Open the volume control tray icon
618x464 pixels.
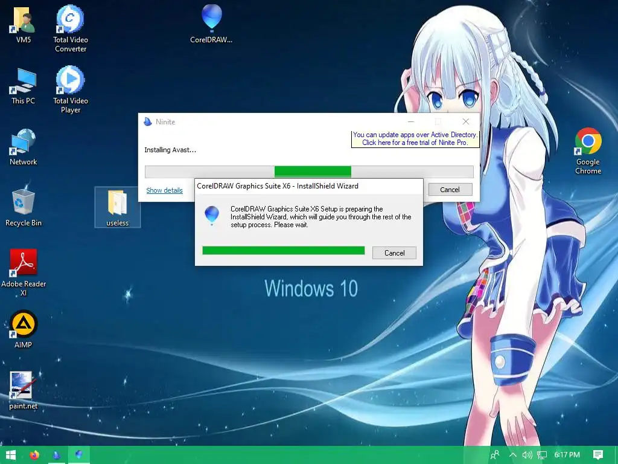click(527, 455)
